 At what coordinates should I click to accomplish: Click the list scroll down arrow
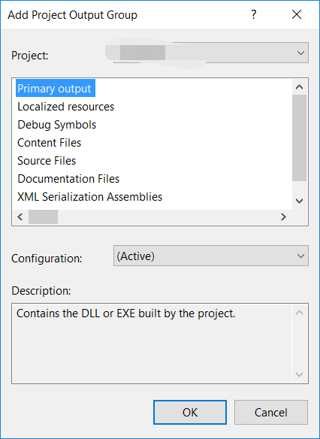pyautogui.click(x=299, y=201)
